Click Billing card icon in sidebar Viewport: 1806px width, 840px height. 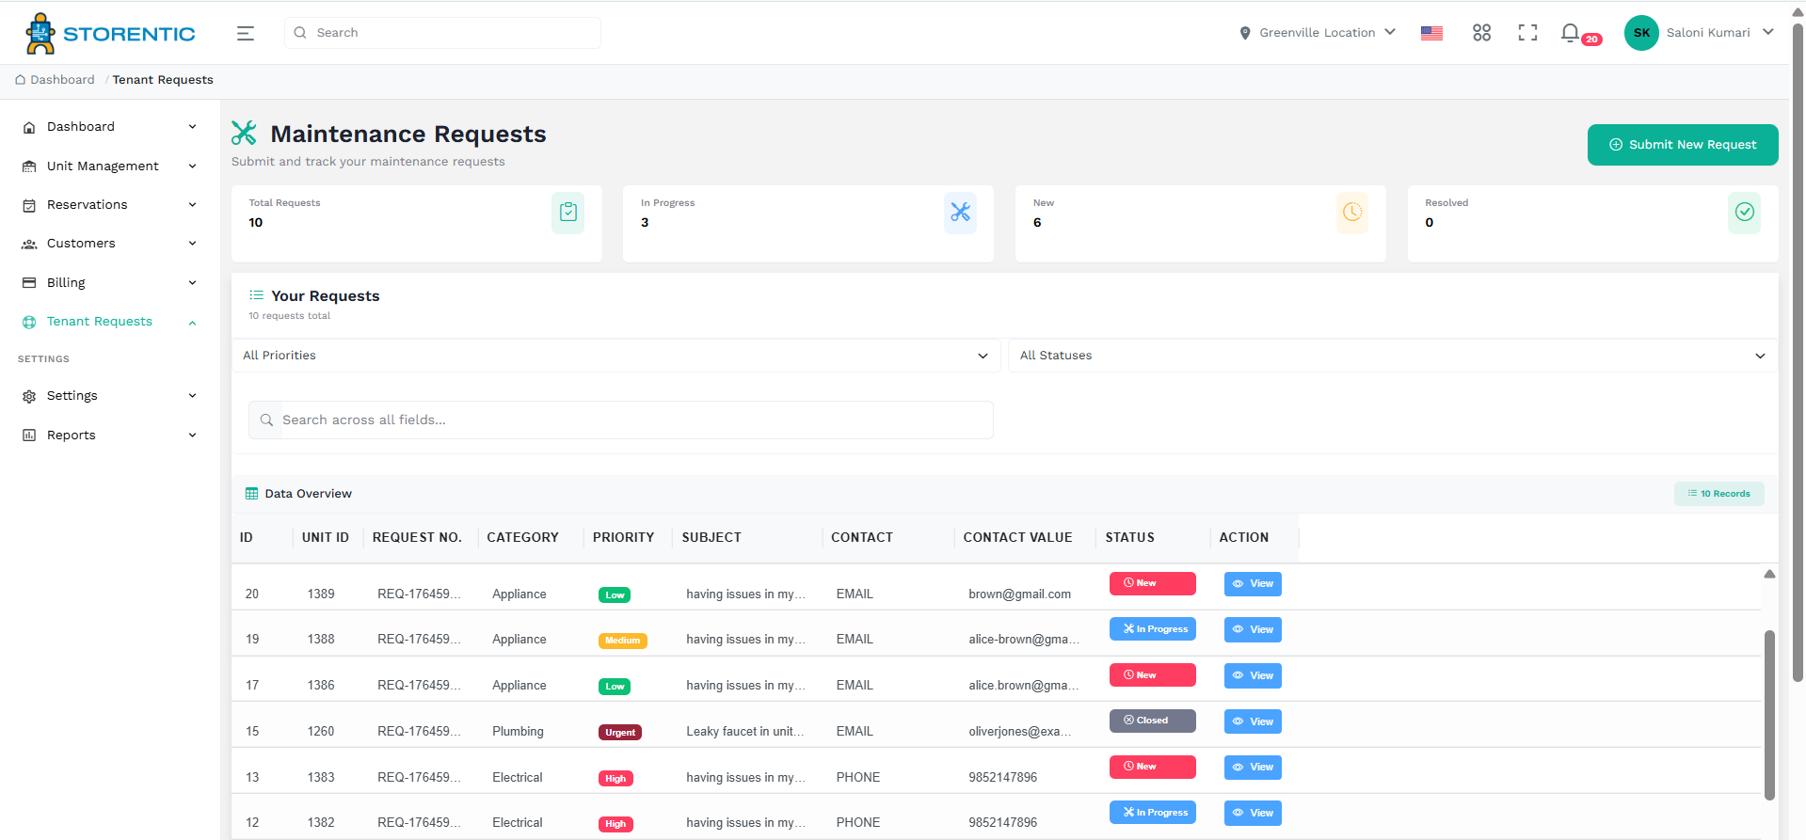pos(29,282)
